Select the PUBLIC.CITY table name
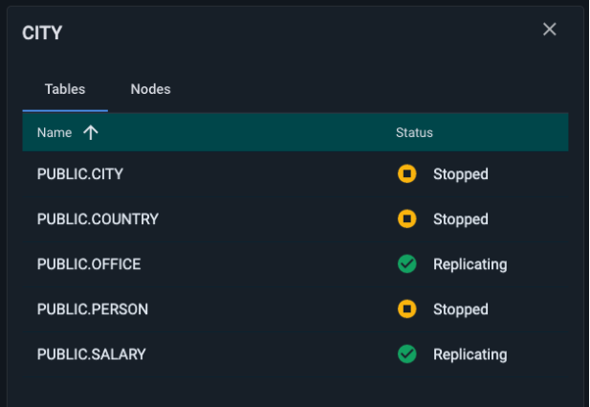 coord(80,174)
